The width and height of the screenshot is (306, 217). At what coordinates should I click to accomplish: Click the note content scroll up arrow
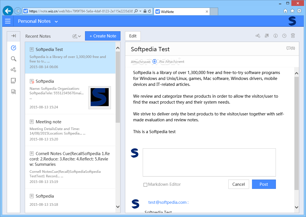(x=296, y=73)
